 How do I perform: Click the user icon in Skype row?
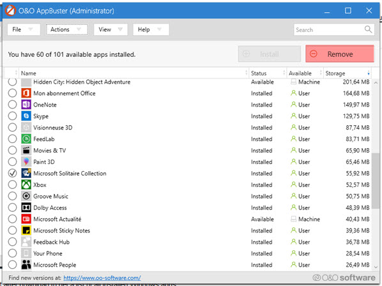(294, 116)
